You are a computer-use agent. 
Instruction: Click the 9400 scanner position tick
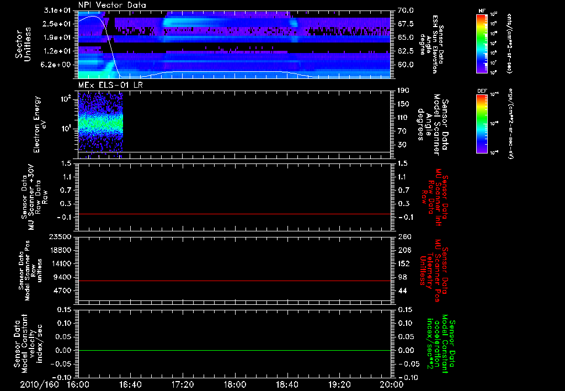click(x=62, y=277)
